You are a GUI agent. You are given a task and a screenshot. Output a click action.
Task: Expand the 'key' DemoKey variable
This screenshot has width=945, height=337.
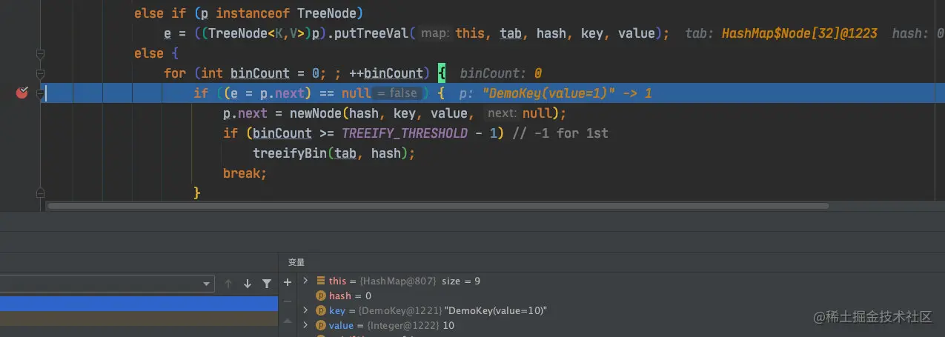pyautogui.click(x=305, y=310)
